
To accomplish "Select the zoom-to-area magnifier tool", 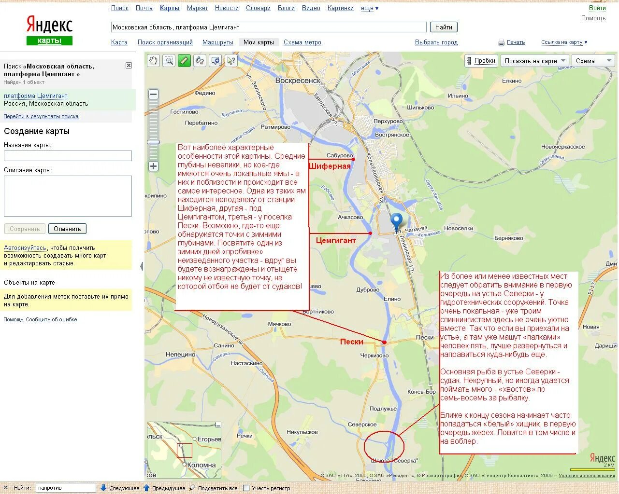I will point(169,61).
